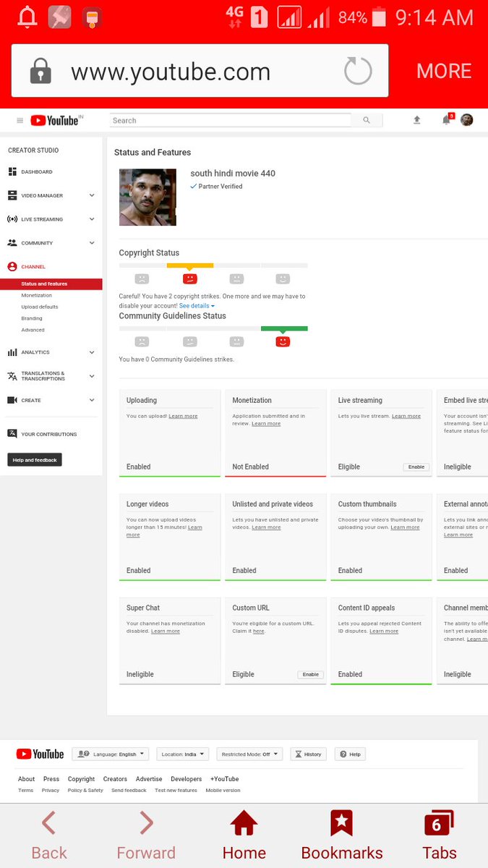Click the Developers footer link
488x868 pixels.
click(187, 779)
